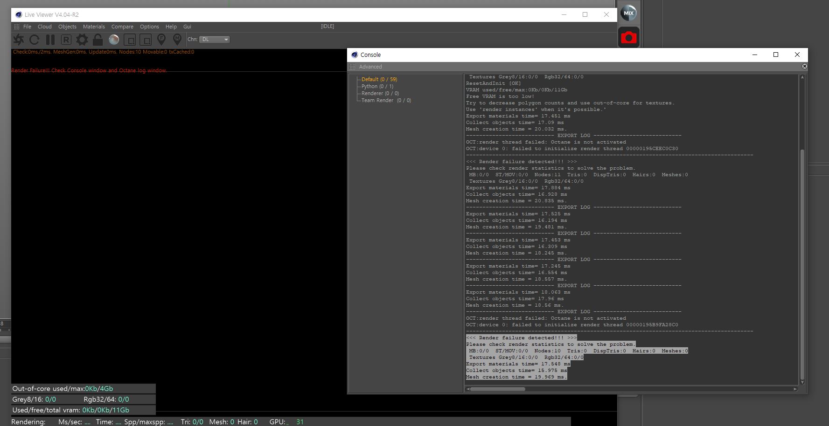Activate material picker M pin icon

[x=177, y=40]
